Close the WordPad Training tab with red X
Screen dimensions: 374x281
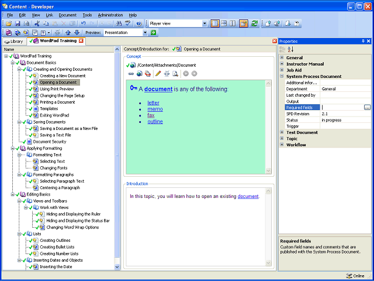click(x=81, y=41)
